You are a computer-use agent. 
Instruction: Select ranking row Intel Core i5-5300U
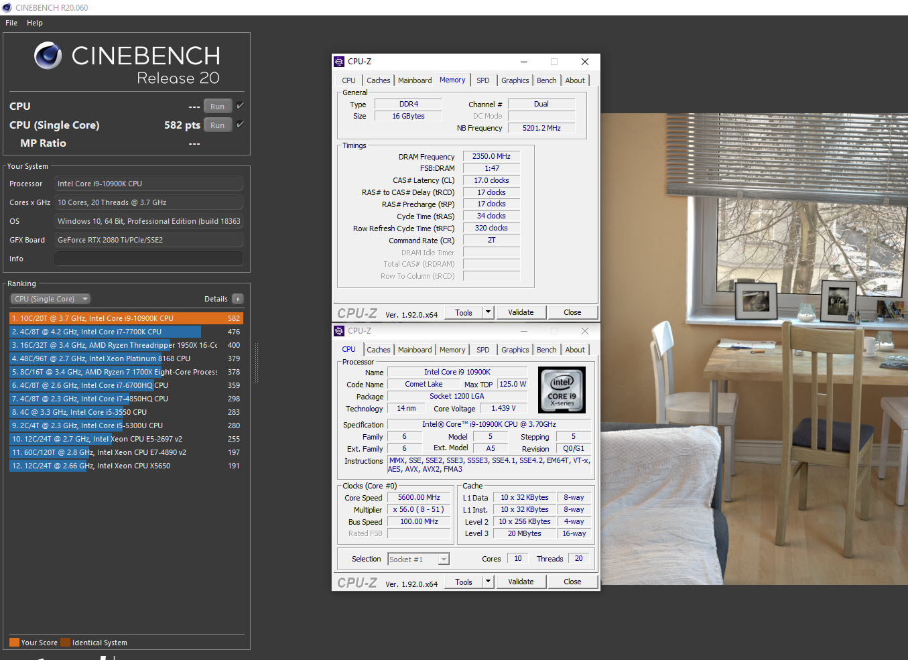tap(126, 425)
